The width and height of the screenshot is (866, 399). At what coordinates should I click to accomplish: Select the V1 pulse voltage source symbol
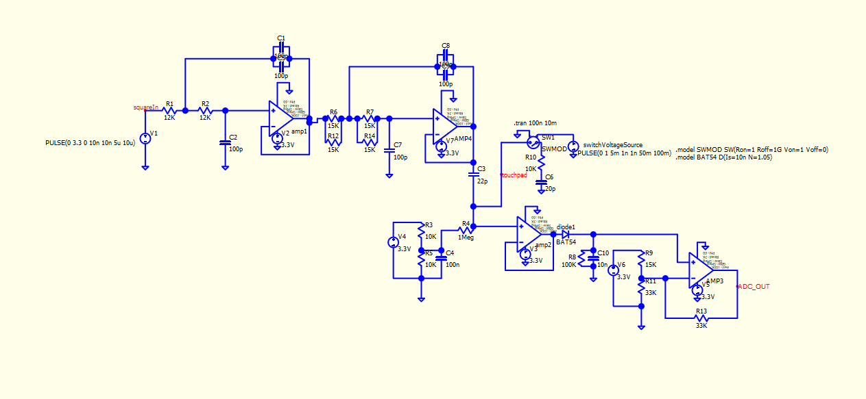[x=145, y=138]
